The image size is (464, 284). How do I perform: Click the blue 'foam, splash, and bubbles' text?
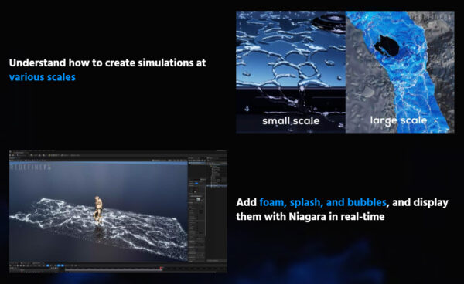[322, 202]
